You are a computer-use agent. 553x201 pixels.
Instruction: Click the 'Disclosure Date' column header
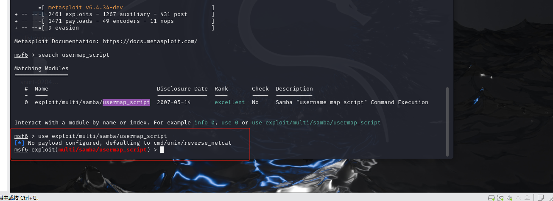182,89
